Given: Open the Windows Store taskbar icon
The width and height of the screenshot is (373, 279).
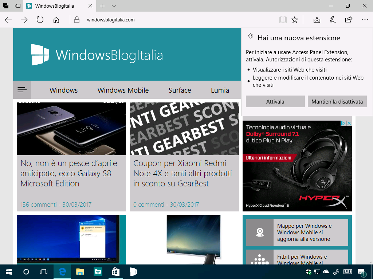Looking at the screenshot, I should click(115, 272).
